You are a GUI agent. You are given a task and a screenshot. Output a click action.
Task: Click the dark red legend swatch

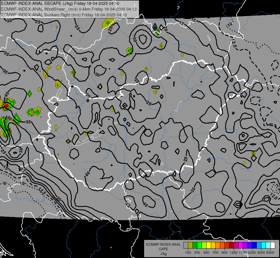(232, 245)
